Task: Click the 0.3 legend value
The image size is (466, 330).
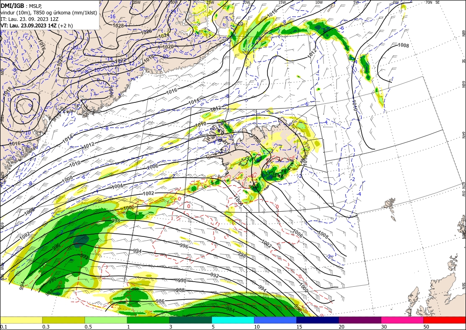Action: coord(46,327)
